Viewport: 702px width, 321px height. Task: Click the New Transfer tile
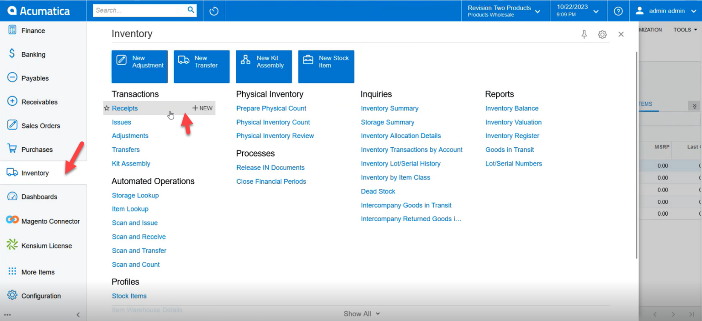(202, 67)
